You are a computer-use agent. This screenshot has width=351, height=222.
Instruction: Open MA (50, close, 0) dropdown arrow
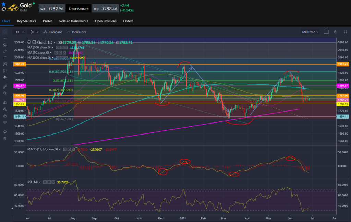(51, 52)
